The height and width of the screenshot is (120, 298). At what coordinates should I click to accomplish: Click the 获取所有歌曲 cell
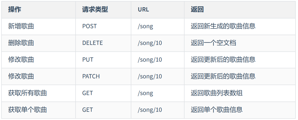(28, 93)
